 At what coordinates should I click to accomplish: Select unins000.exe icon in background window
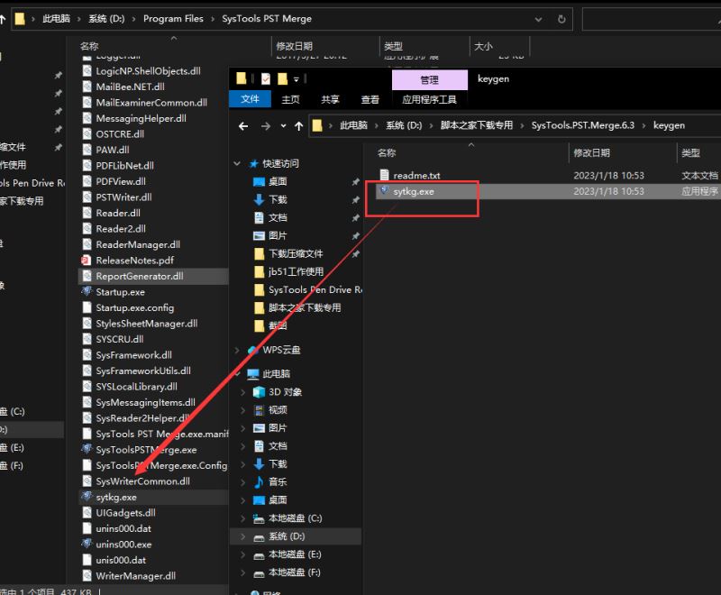pos(87,544)
